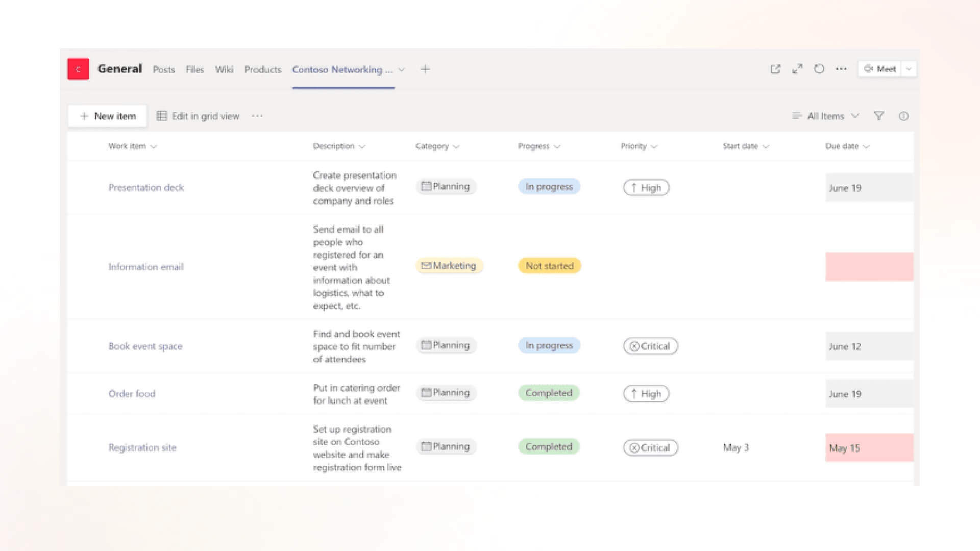Open the Presentation deck item
Image resolution: width=980 pixels, height=551 pixels.
coord(146,188)
